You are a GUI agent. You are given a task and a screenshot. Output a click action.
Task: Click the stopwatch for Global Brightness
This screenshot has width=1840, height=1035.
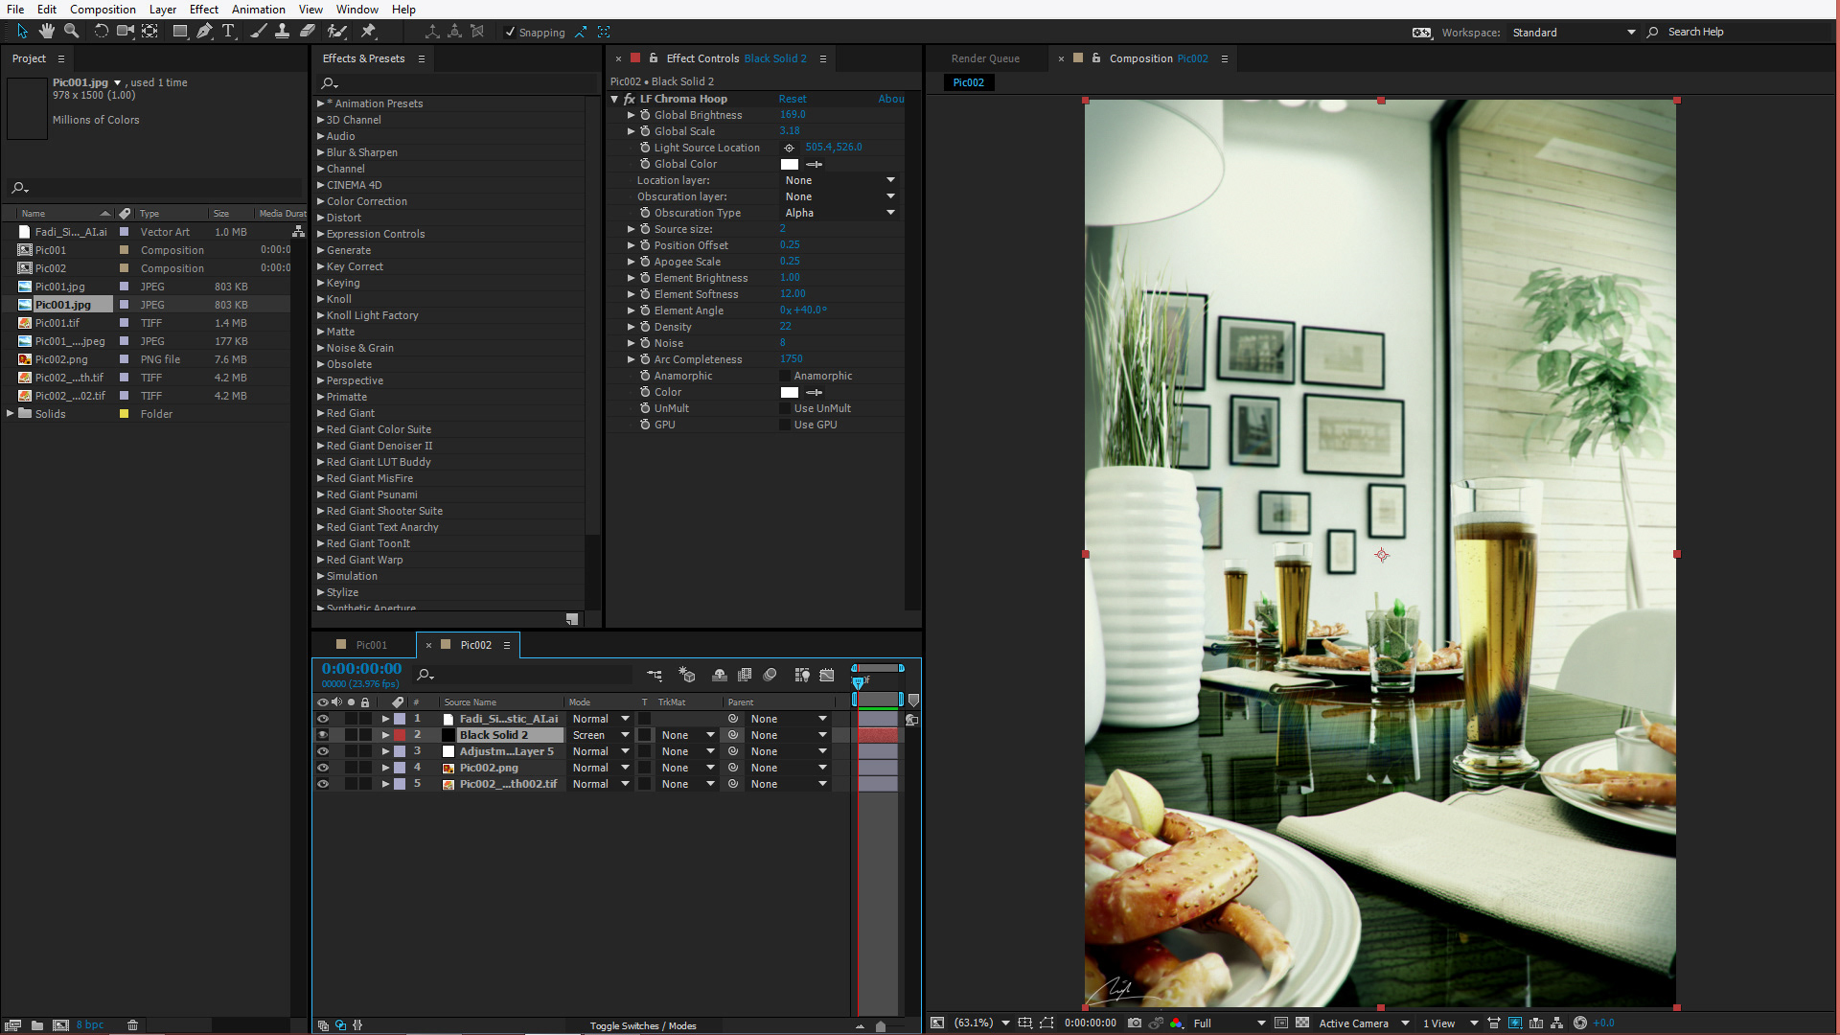coord(645,115)
